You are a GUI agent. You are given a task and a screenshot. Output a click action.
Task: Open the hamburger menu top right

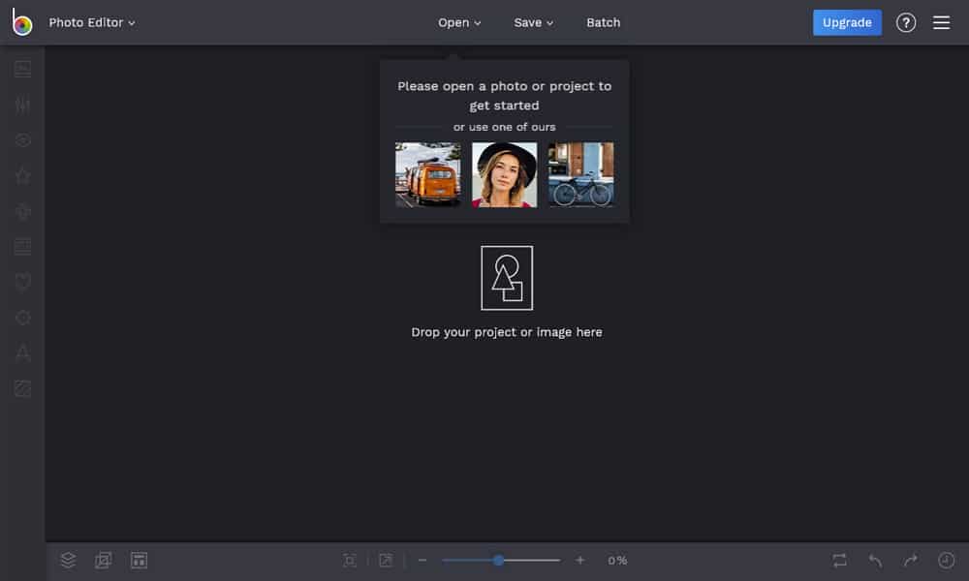click(941, 21)
